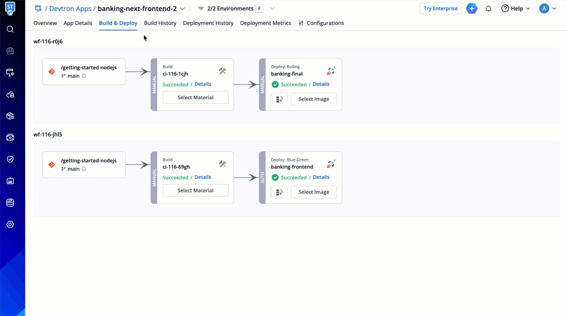566x316 pixels.
Task: Click the blue AI sparkle icon in header
Action: (x=472, y=8)
